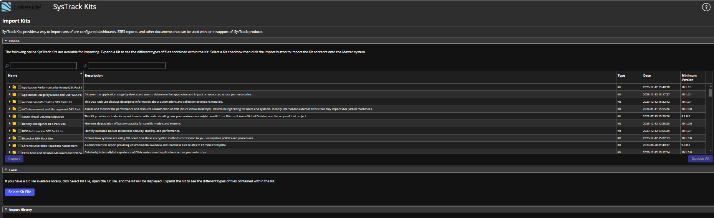The image size is (714, 218).
Task: Sort the table by the Name column header
Action: 13,75
